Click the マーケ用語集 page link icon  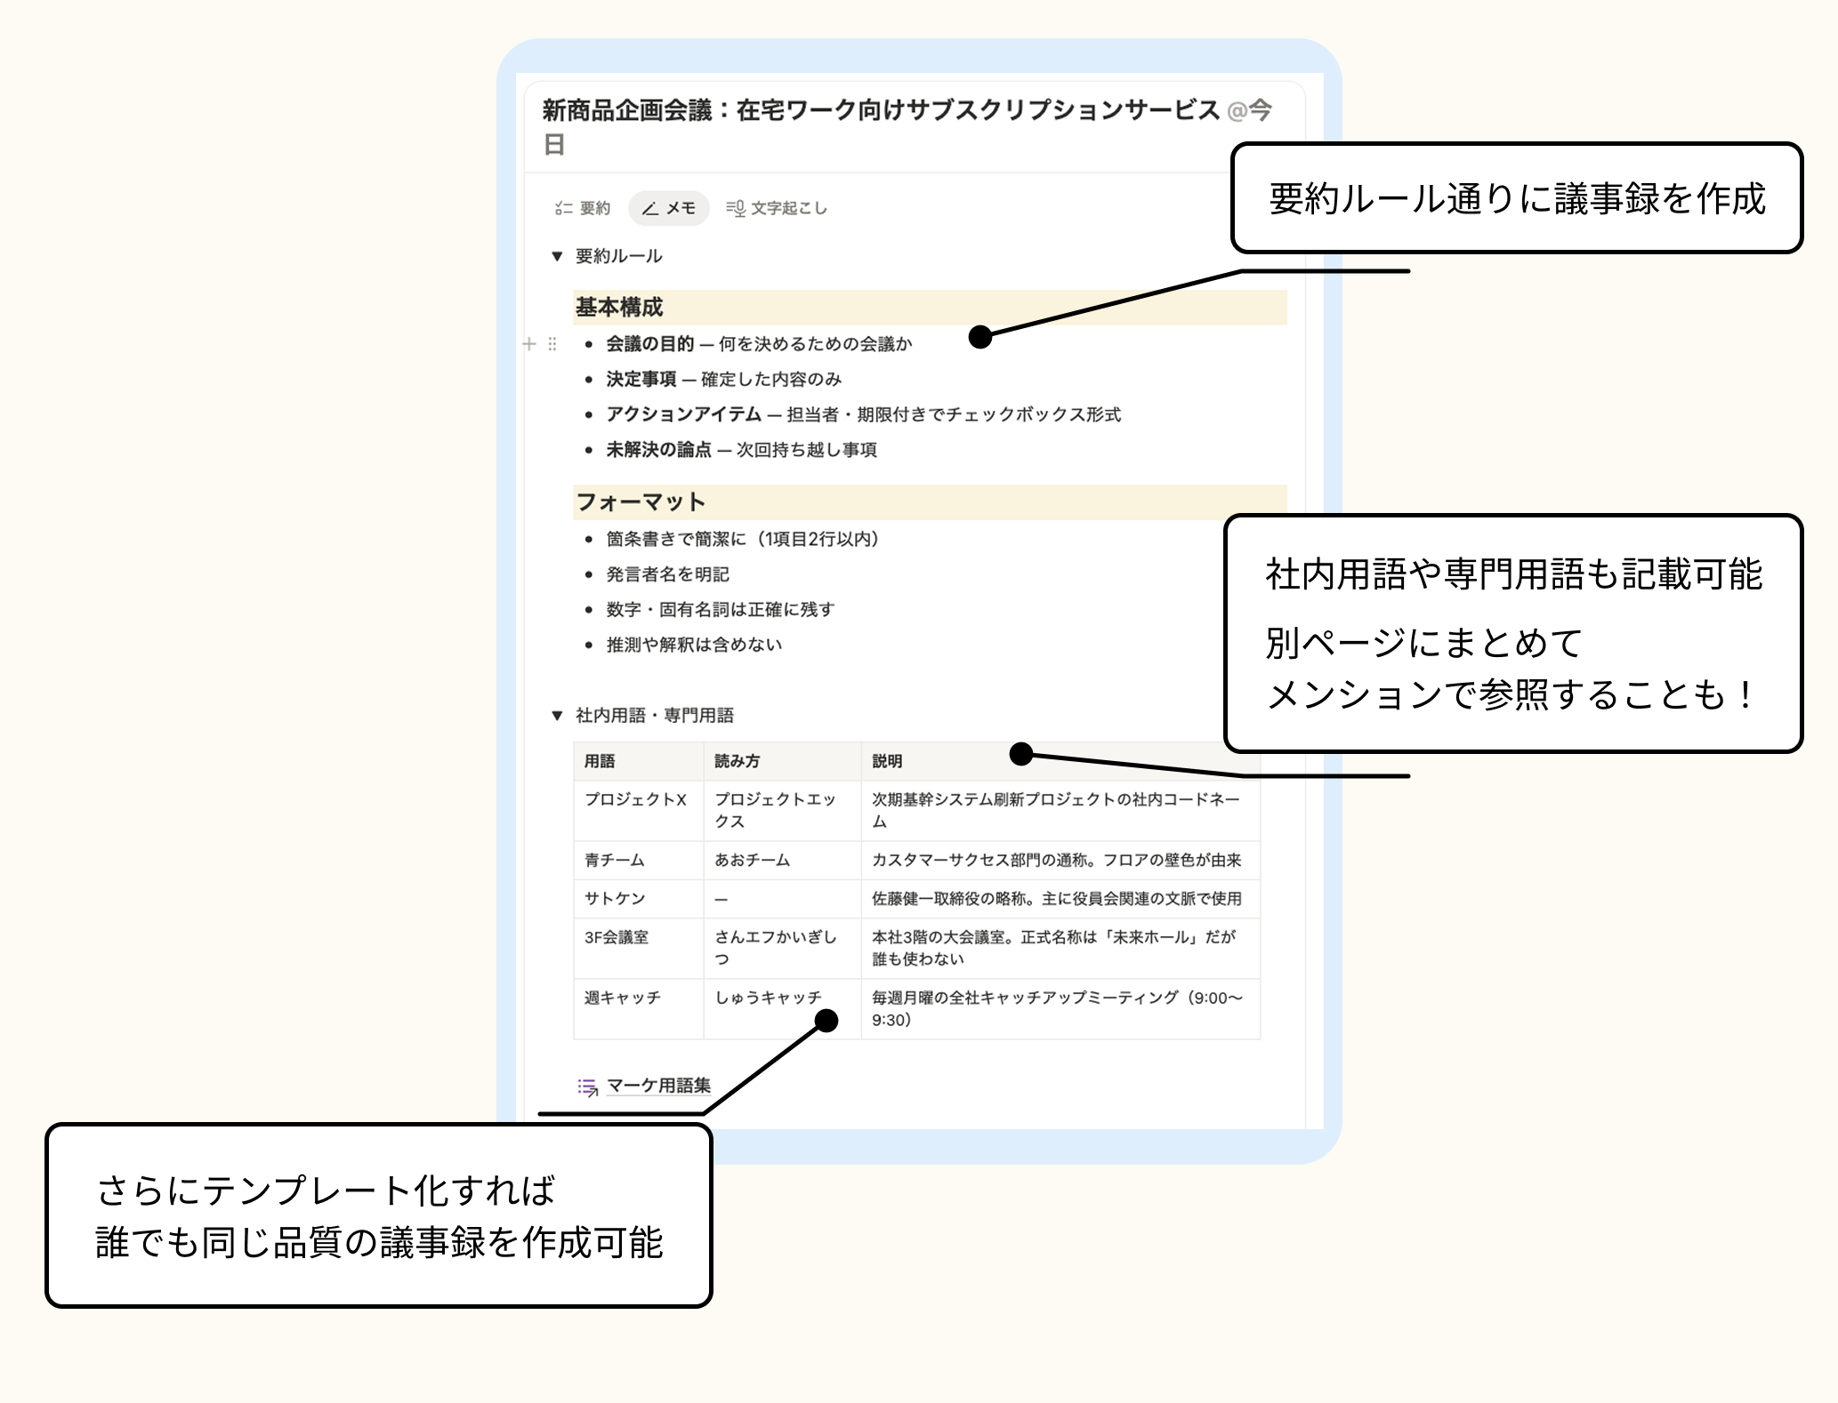(587, 1086)
